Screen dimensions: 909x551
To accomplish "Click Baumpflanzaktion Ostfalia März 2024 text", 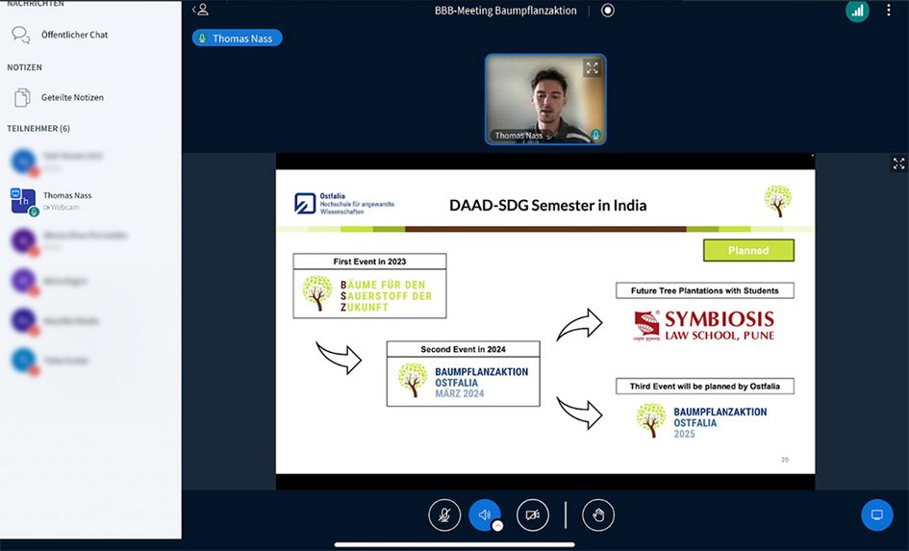I will click(x=482, y=383).
